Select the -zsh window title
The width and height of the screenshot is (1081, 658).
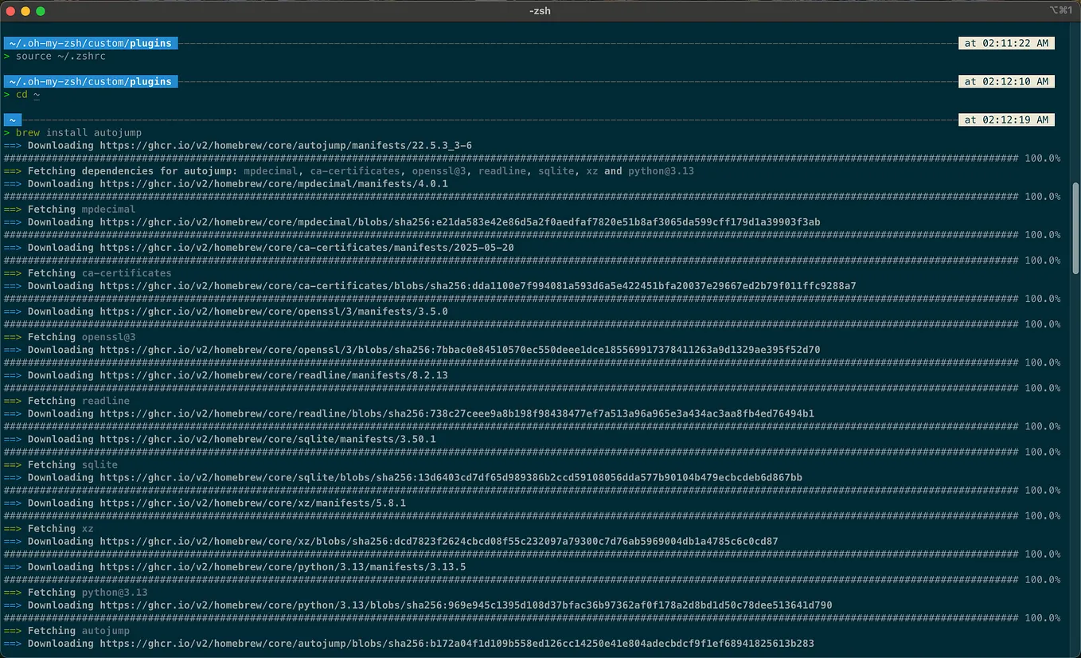(x=540, y=11)
